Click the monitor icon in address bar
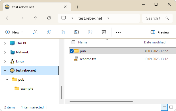Viewport: 176px width, 111px height. click(x=64, y=18)
